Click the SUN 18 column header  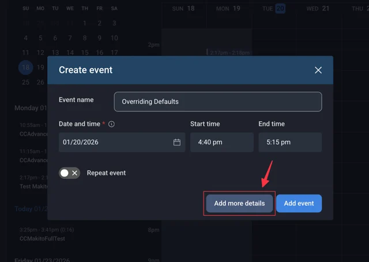point(183,9)
